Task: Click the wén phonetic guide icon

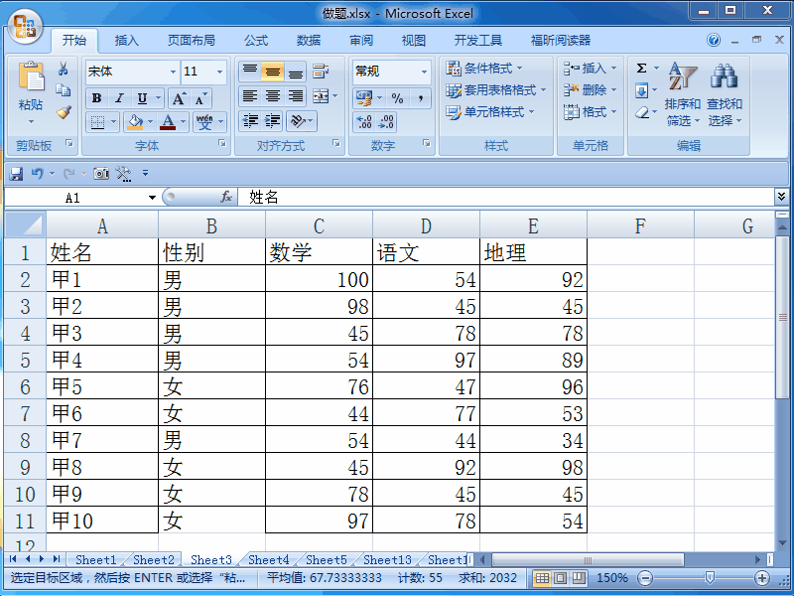Action: (204, 122)
